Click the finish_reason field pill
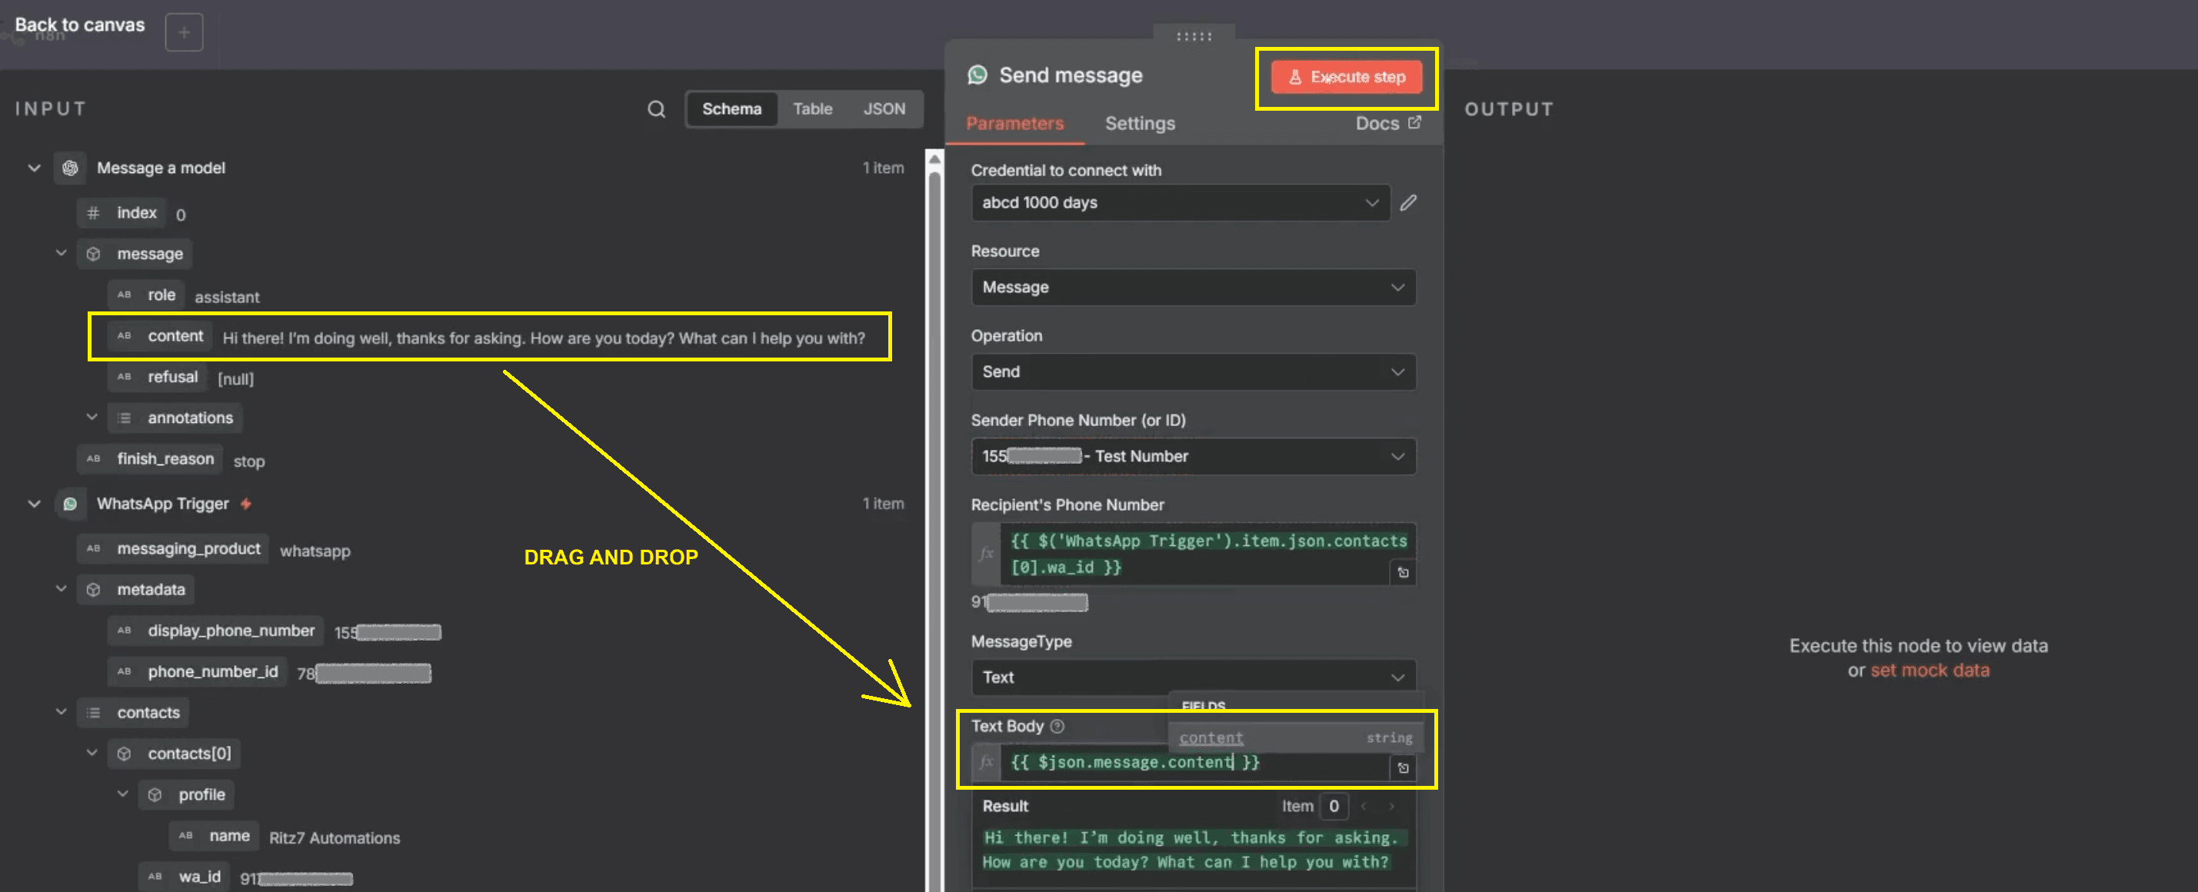 150,459
